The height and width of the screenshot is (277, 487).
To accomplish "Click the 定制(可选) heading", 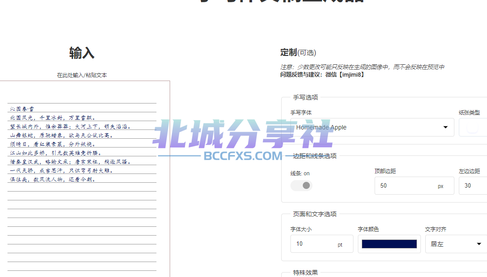I will [298, 52].
